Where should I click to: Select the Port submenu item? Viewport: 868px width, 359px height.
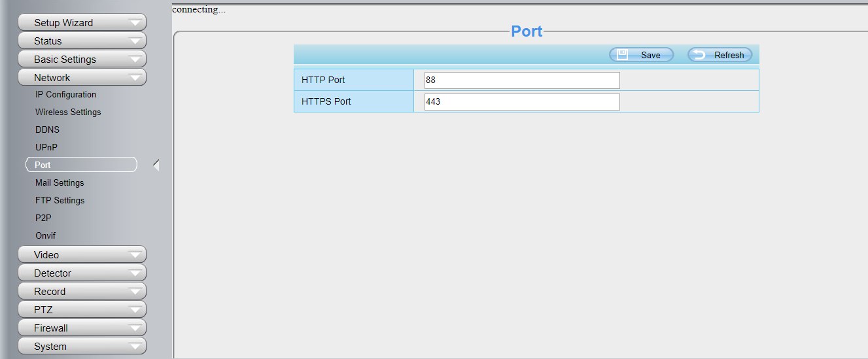point(81,165)
